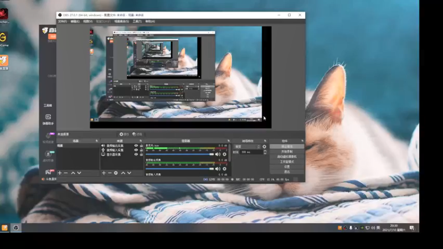
Task: Add a new source with the plus icon
Action: point(104,173)
